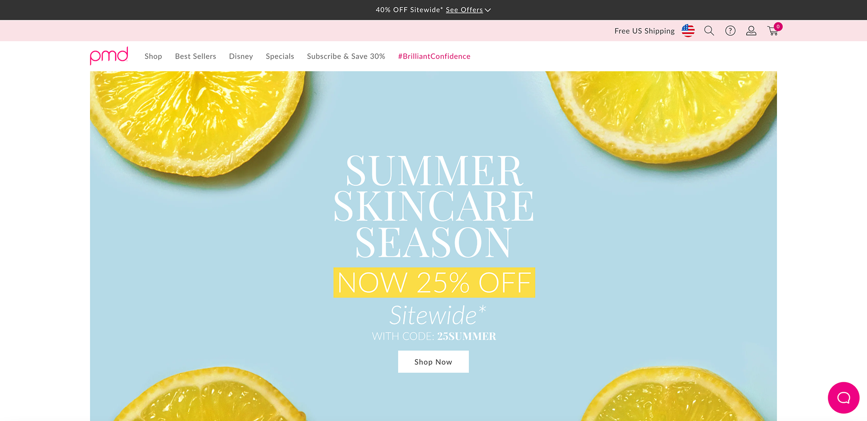Click the NOW 25% OFF yellow banner

pyautogui.click(x=434, y=283)
